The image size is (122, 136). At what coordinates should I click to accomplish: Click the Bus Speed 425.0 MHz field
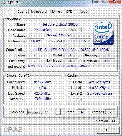[x=42, y=93]
